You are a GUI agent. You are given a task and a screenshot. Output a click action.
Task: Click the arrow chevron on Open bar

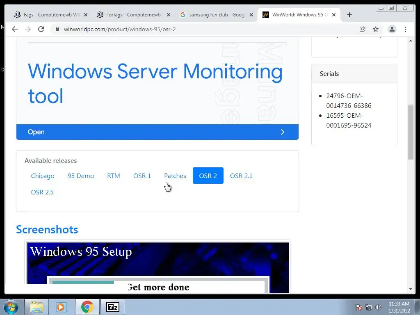(283, 132)
